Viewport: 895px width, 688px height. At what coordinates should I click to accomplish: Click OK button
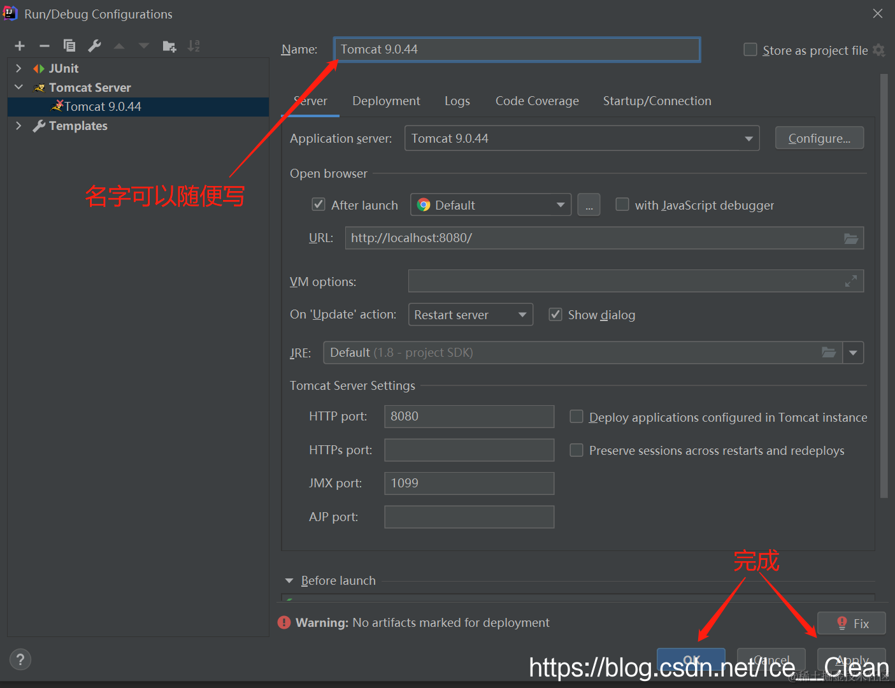691,660
